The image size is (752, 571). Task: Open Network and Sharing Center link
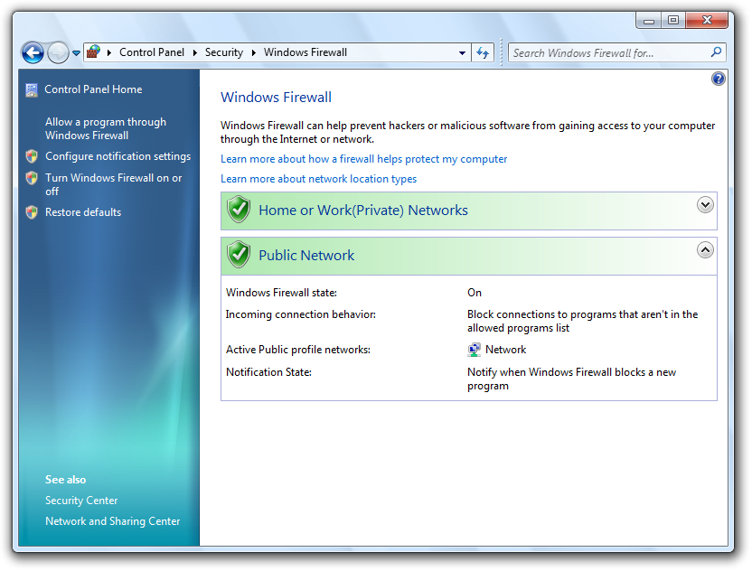tap(113, 521)
